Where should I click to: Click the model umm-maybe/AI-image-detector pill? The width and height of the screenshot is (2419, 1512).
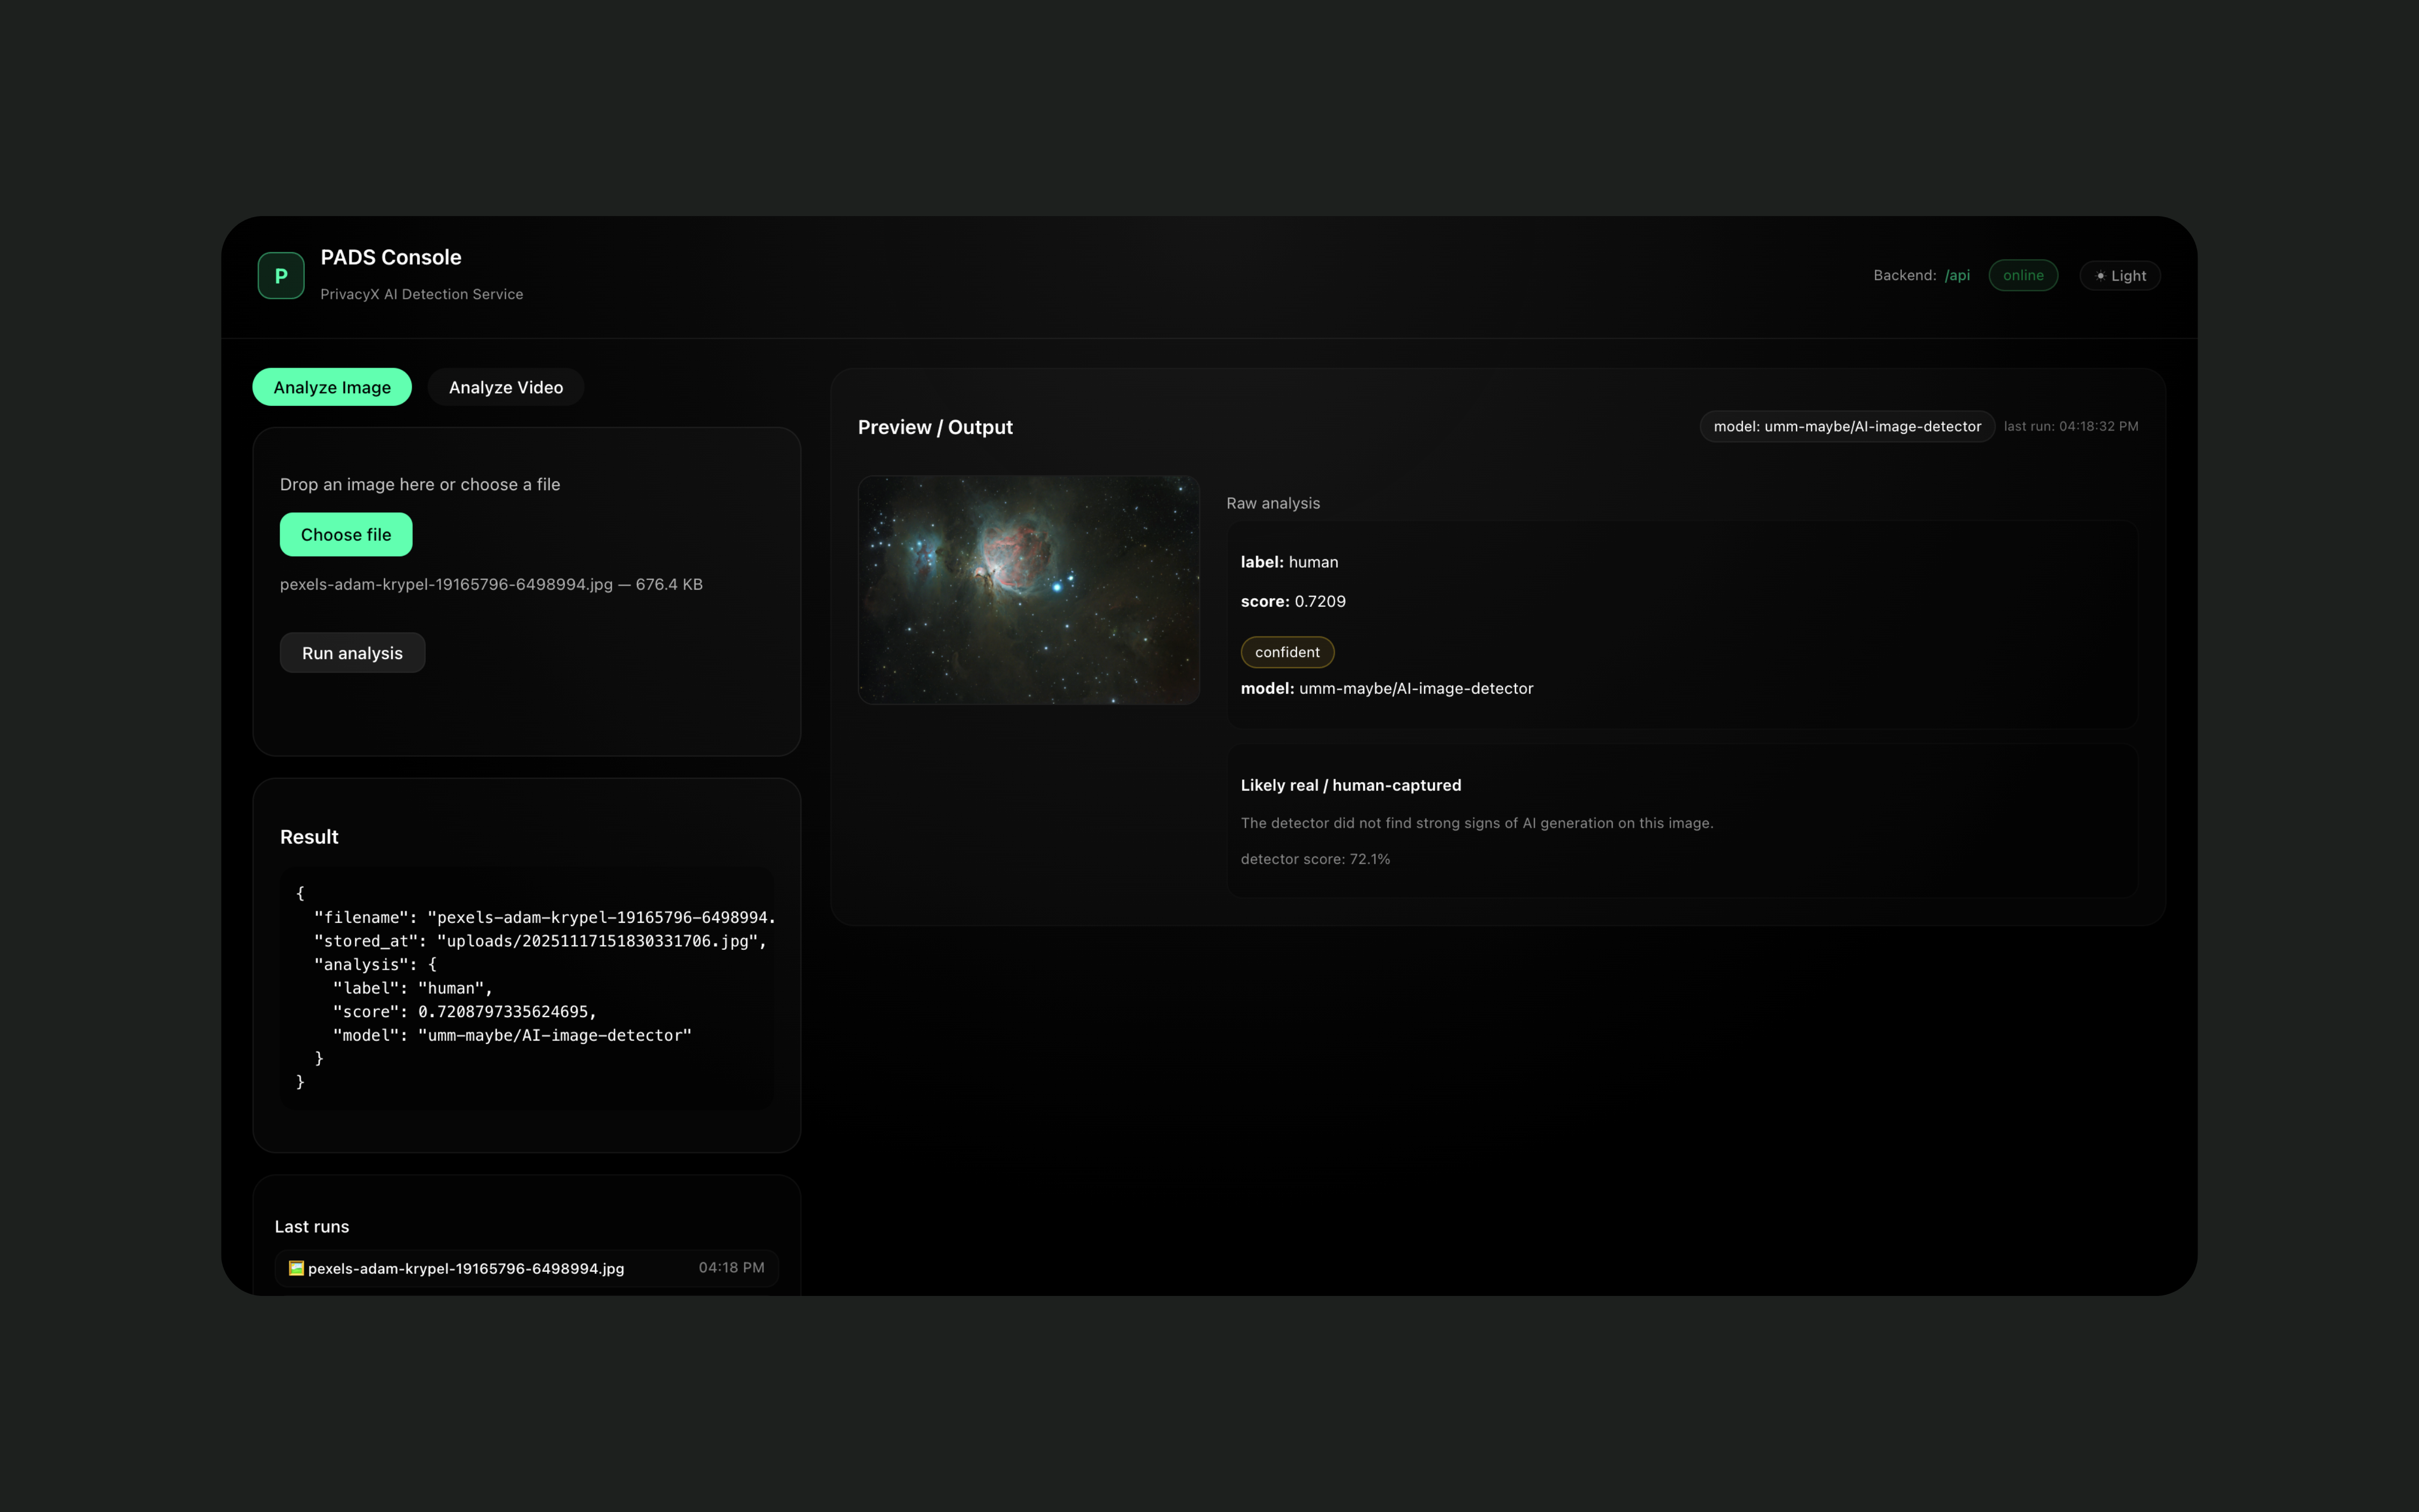1846,426
